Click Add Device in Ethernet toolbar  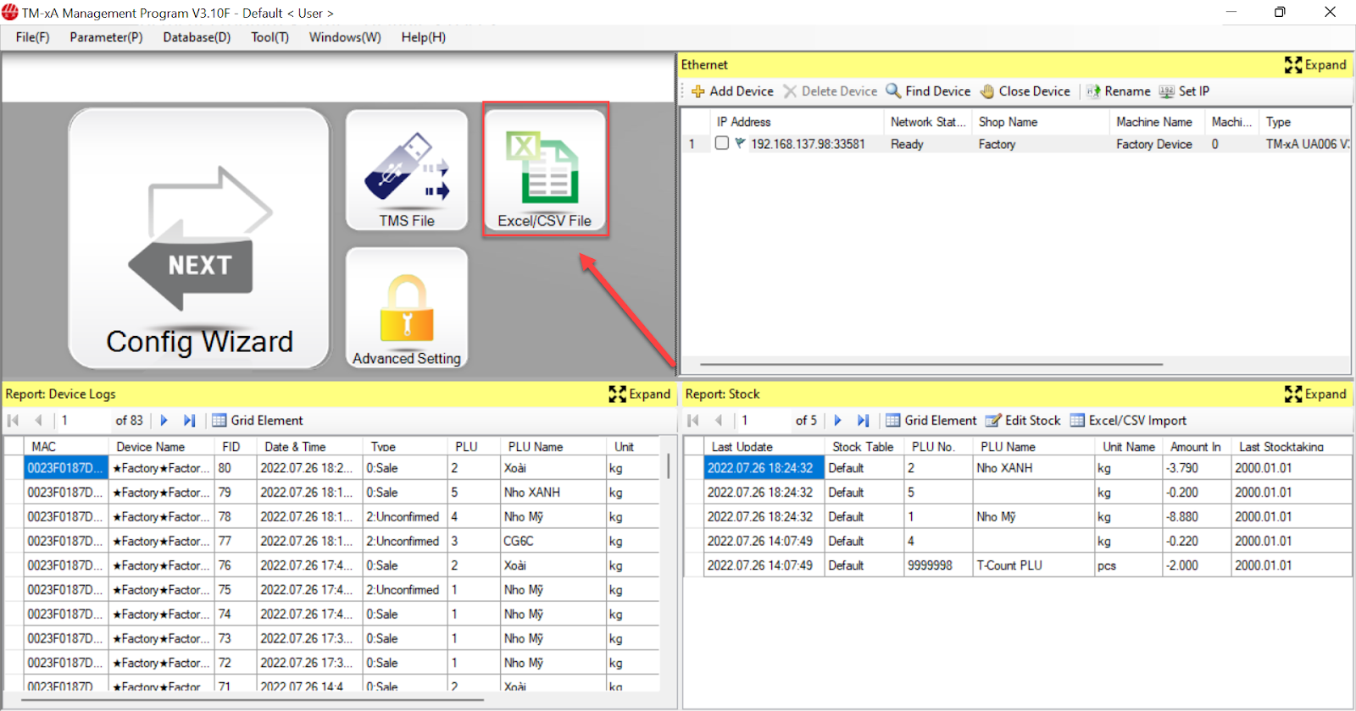coord(732,91)
